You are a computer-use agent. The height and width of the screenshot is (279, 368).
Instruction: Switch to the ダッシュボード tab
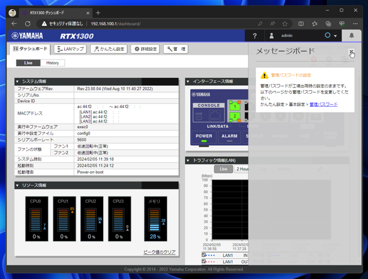coord(30,49)
